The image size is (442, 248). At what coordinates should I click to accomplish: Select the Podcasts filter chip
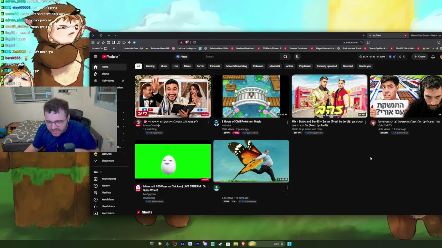(215, 66)
